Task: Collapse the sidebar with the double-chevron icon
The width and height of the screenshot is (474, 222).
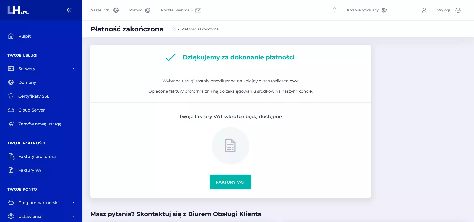Action: point(69,10)
